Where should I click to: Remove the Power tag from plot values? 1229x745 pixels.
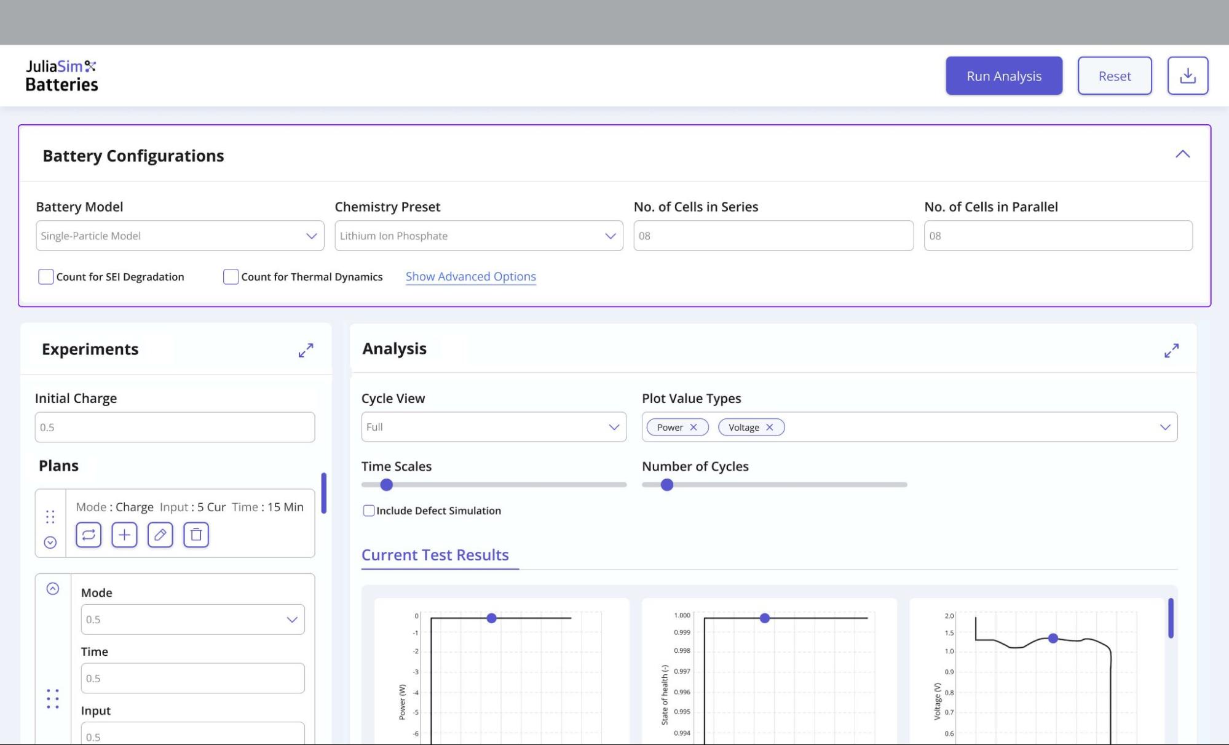pos(694,427)
